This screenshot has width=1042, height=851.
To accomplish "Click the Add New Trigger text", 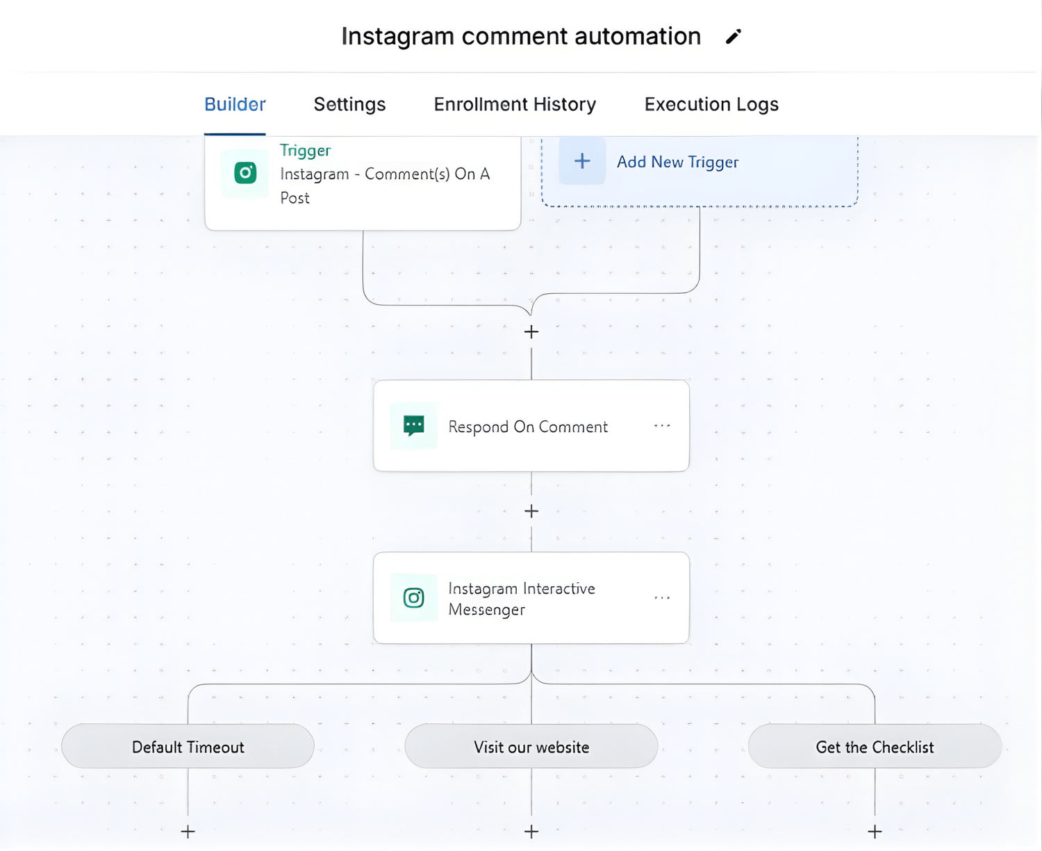I will (677, 162).
